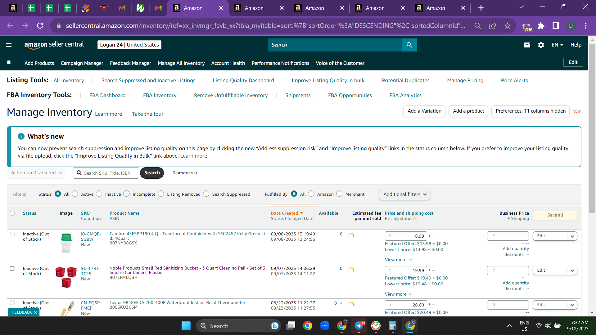This screenshot has height=335, width=596.
Task: Go to Account Health page
Action: [228, 63]
